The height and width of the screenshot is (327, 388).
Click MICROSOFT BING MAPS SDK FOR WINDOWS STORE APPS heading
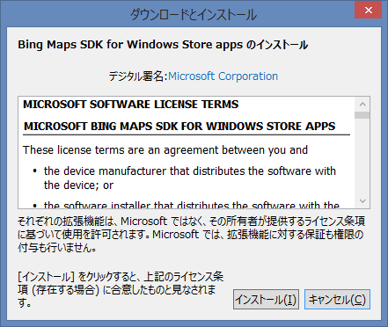(x=179, y=126)
